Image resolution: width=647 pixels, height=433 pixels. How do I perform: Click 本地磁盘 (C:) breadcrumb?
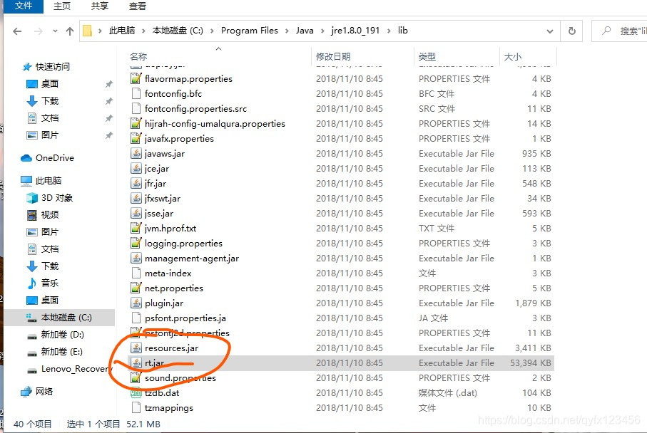(178, 31)
